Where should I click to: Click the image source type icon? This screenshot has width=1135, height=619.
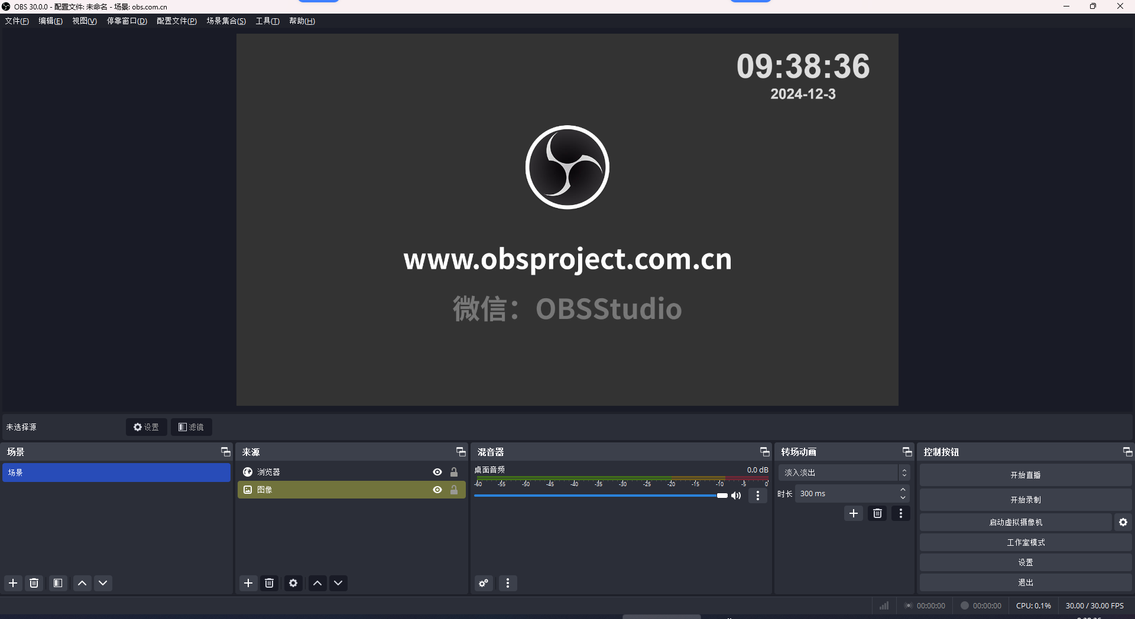click(x=248, y=490)
